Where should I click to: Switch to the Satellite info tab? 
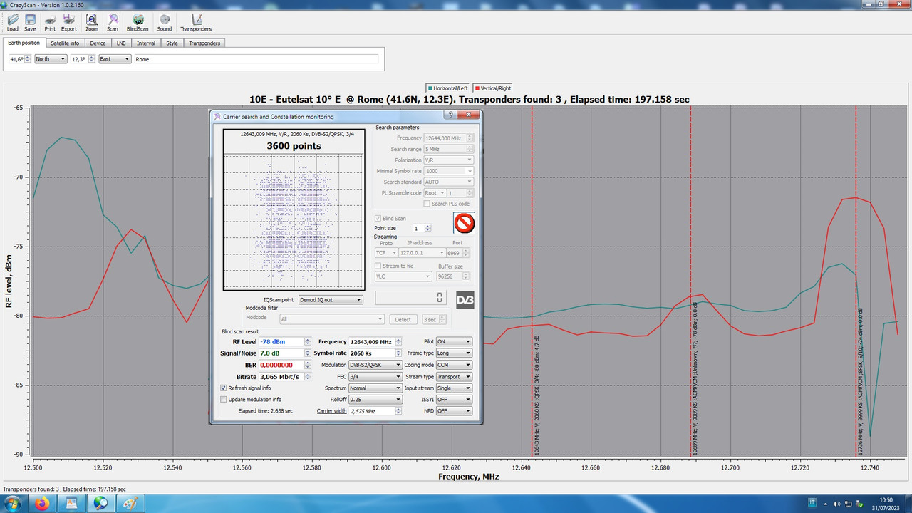pos(65,43)
